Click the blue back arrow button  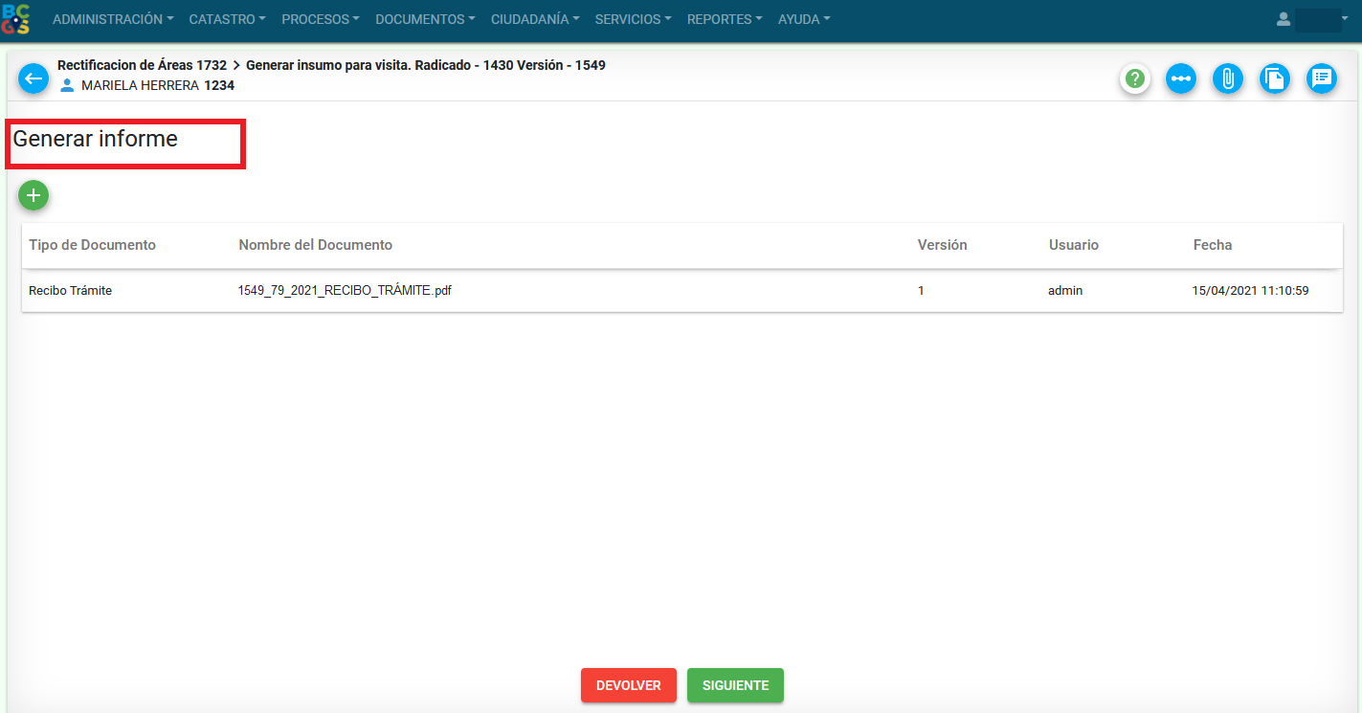coord(33,78)
